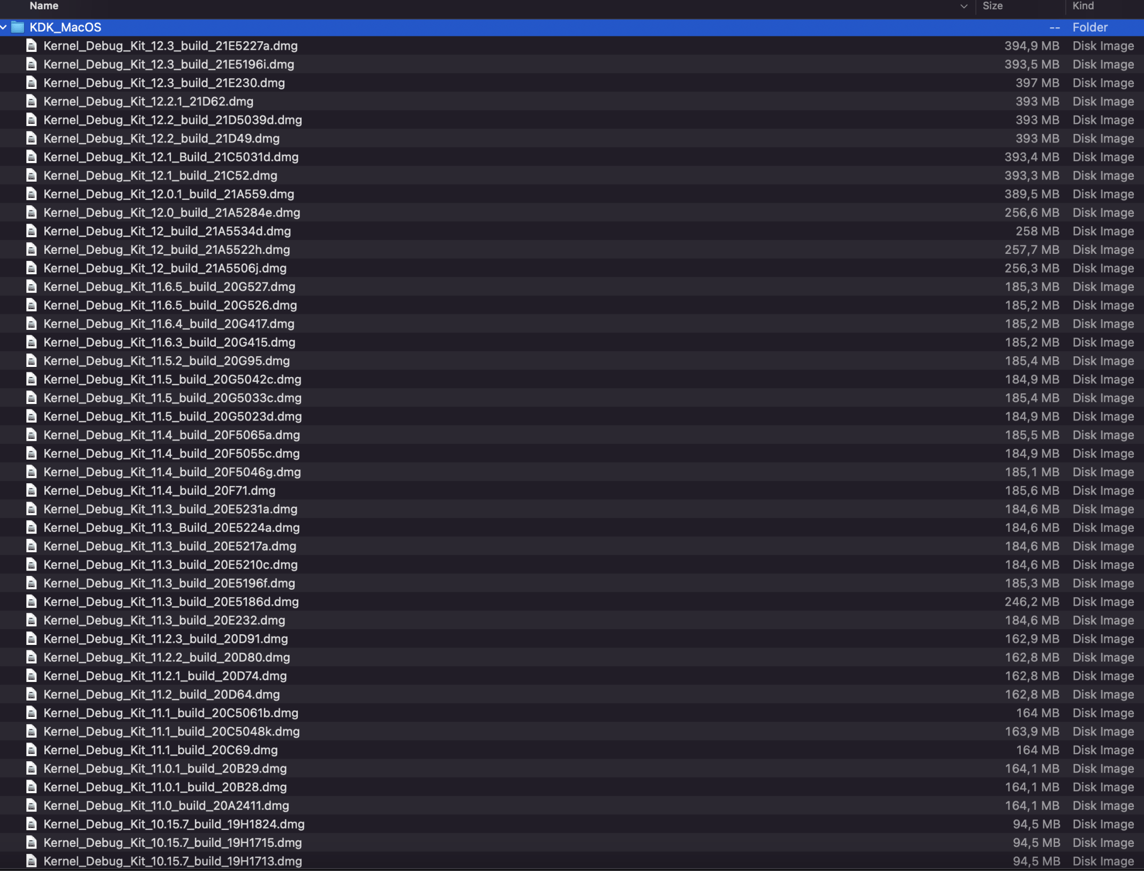Screen dimensions: 1144x871
Task: Click file icon of Kernel_Debug_Kit_11.5_build_20G5042c.dmg
Action: (32, 379)
